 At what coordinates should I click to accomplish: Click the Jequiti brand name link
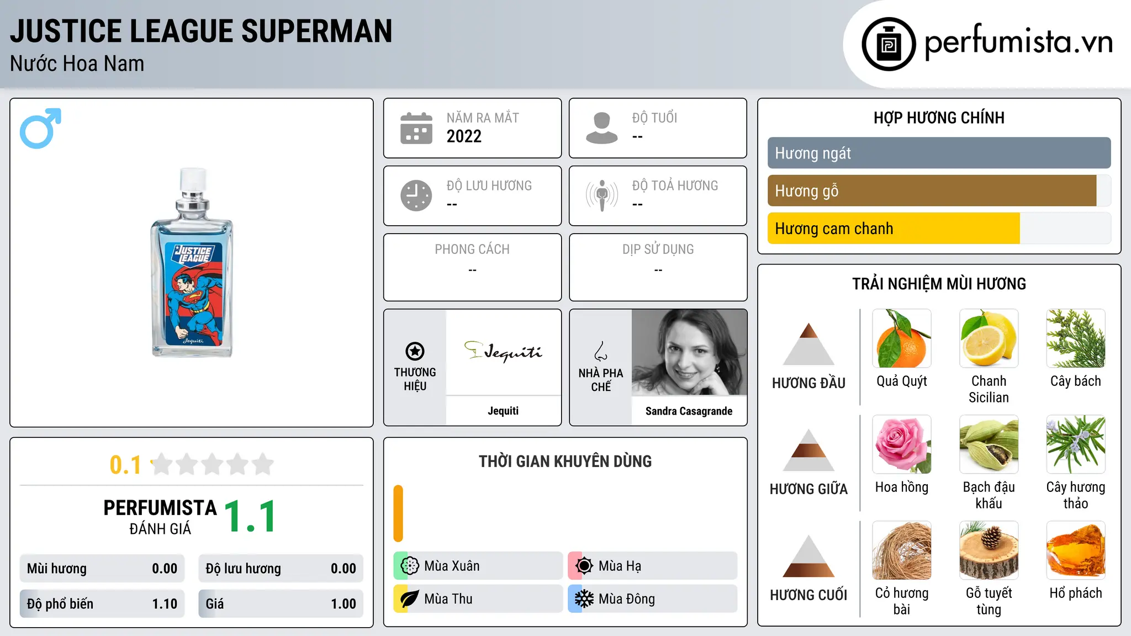click(x=503, y=411)
